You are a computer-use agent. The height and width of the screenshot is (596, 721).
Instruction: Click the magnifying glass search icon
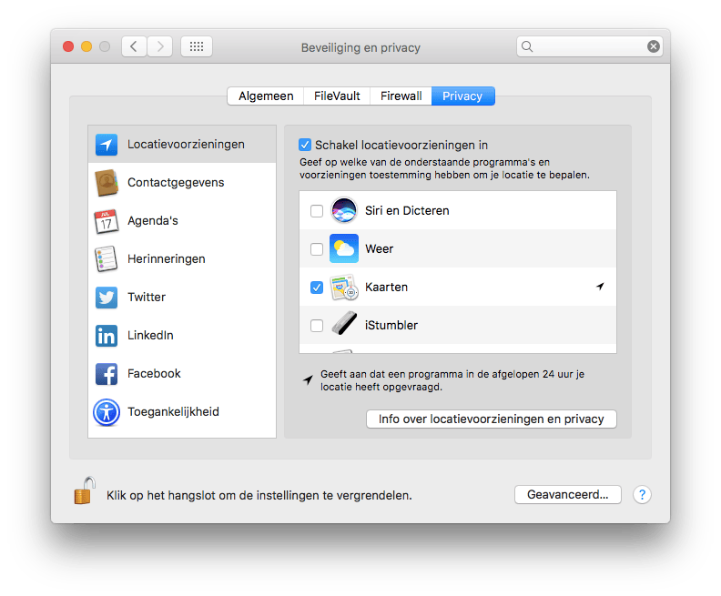pos(527,46)
